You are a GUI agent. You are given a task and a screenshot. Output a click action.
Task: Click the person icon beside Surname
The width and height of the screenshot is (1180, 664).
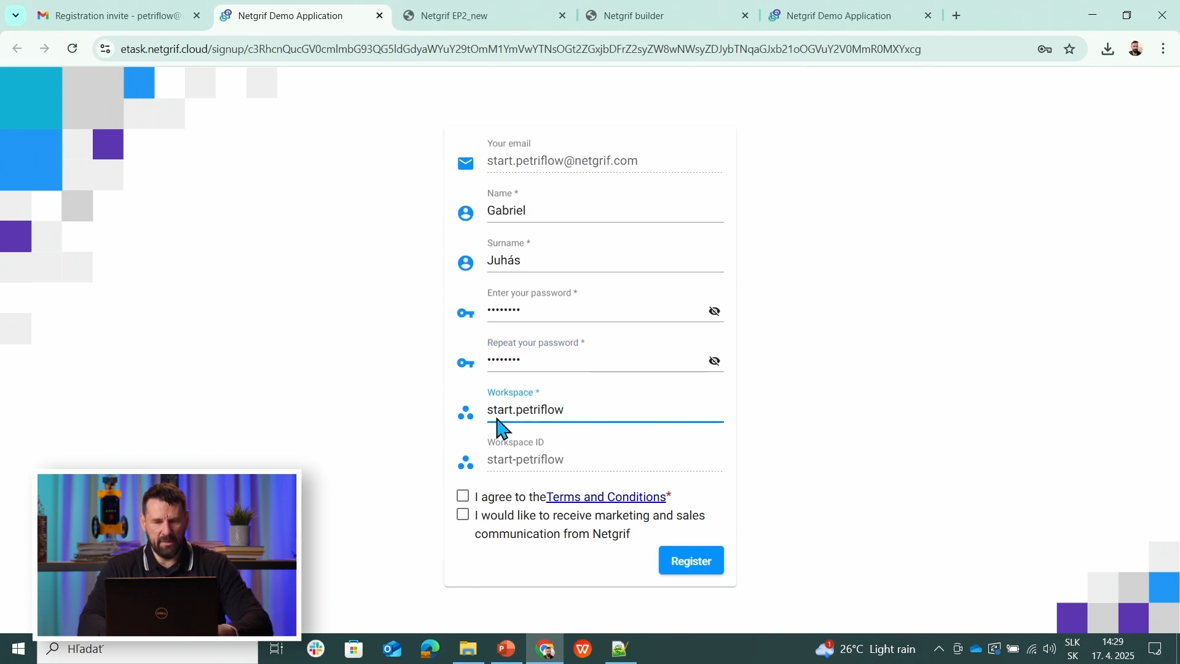pyautogui.click(x=465, y=263)
